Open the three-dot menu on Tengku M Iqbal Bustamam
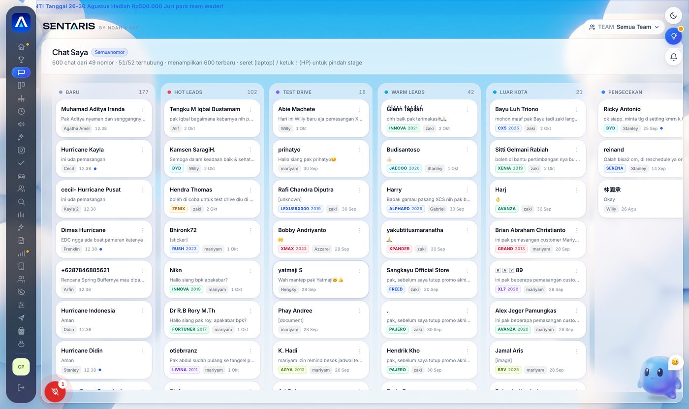 251,109
